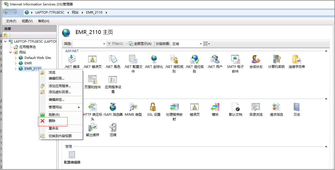
Task: Choose 编辑绑定... in the context menu
Action: point(61,100)
